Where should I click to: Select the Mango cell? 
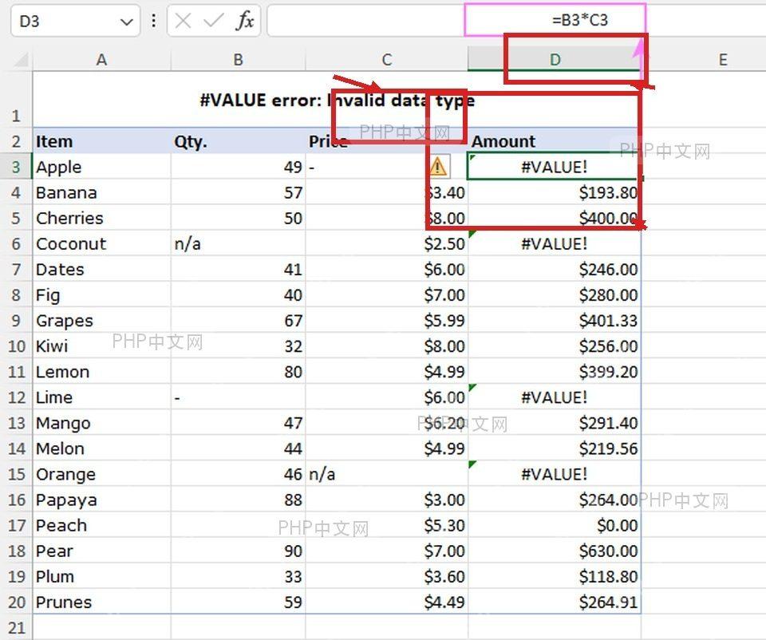point(101,423)
